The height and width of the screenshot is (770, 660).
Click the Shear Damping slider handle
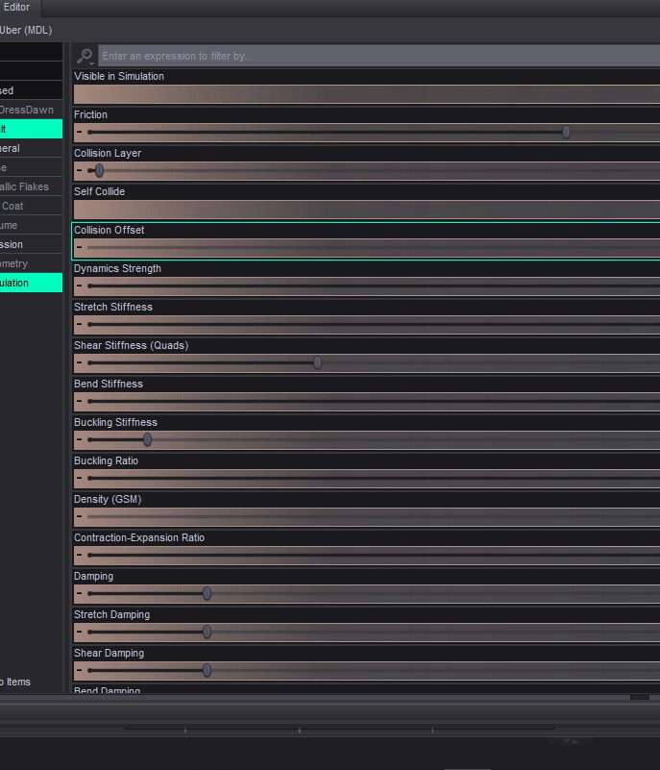[x=208, y=670]
